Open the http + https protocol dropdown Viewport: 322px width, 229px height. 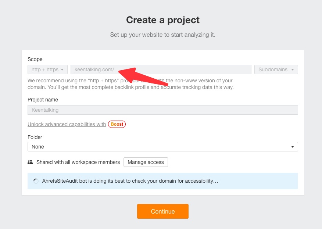[x=47, y=69]
